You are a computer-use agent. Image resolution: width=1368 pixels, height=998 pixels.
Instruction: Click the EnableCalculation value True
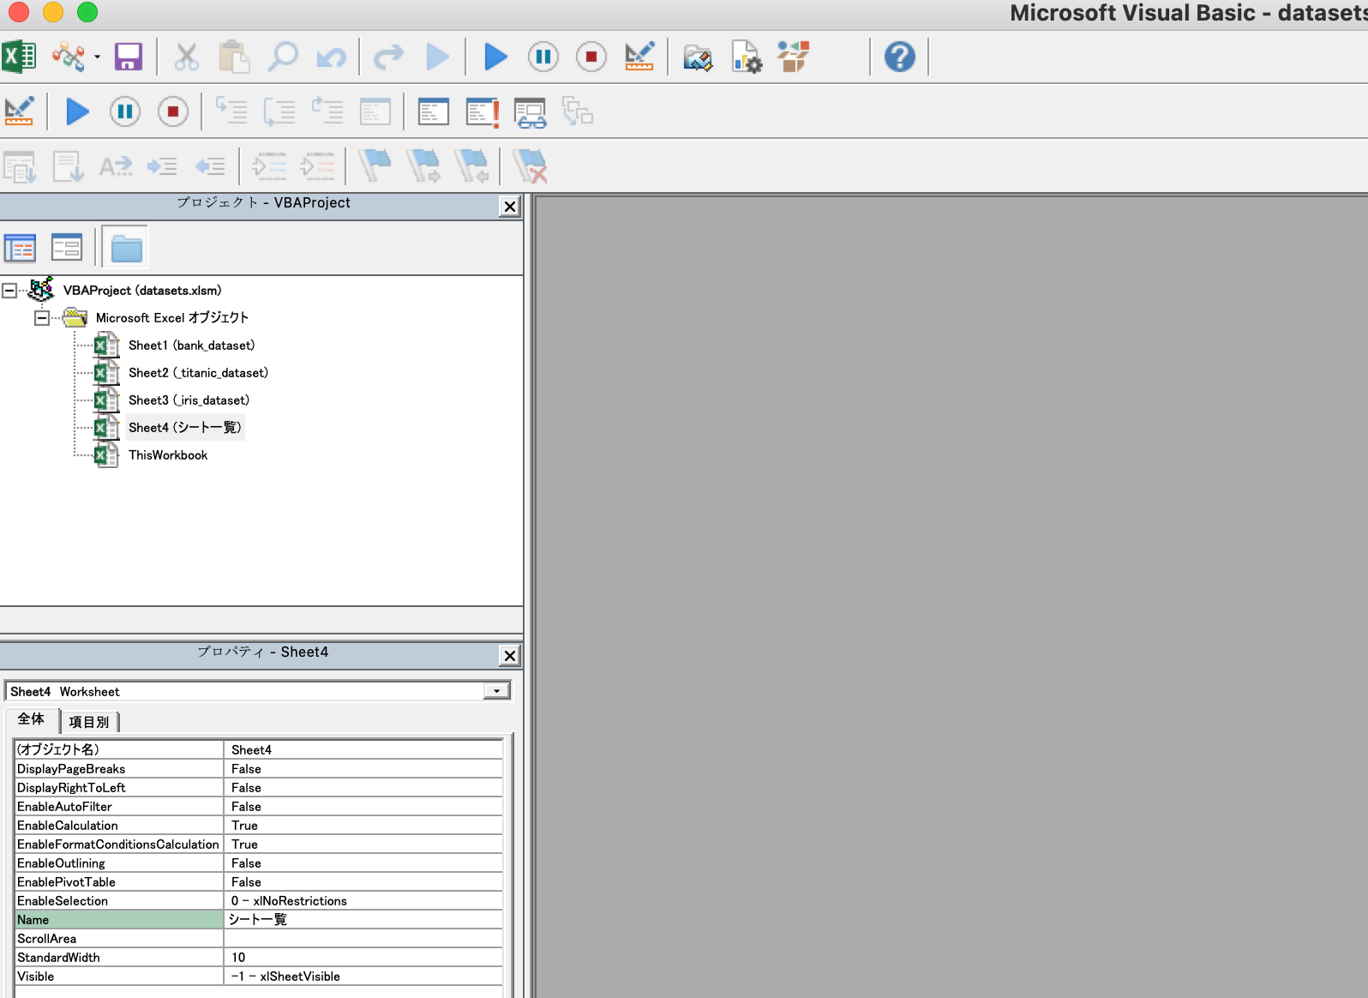(x=363, y=826)
